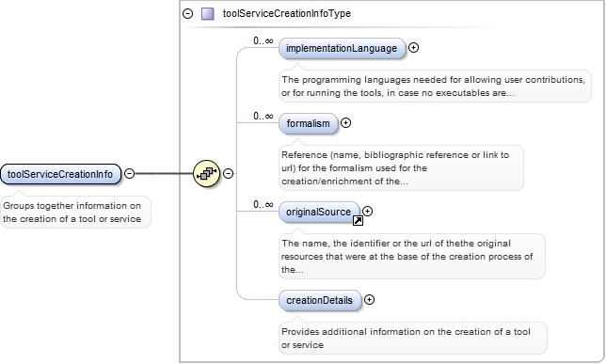Expand the originalSource element
Viewport: 606px width, 364px height.
(x=367, y=211)
